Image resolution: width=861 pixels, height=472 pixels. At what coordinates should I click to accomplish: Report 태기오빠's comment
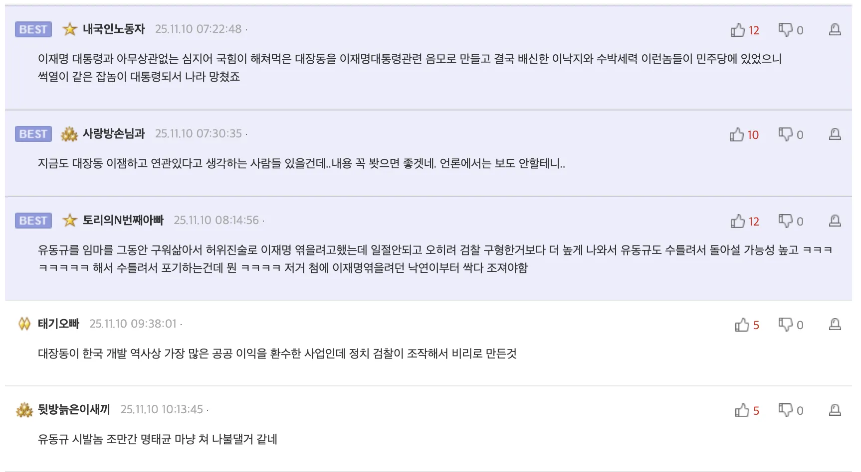click(835, 325)
